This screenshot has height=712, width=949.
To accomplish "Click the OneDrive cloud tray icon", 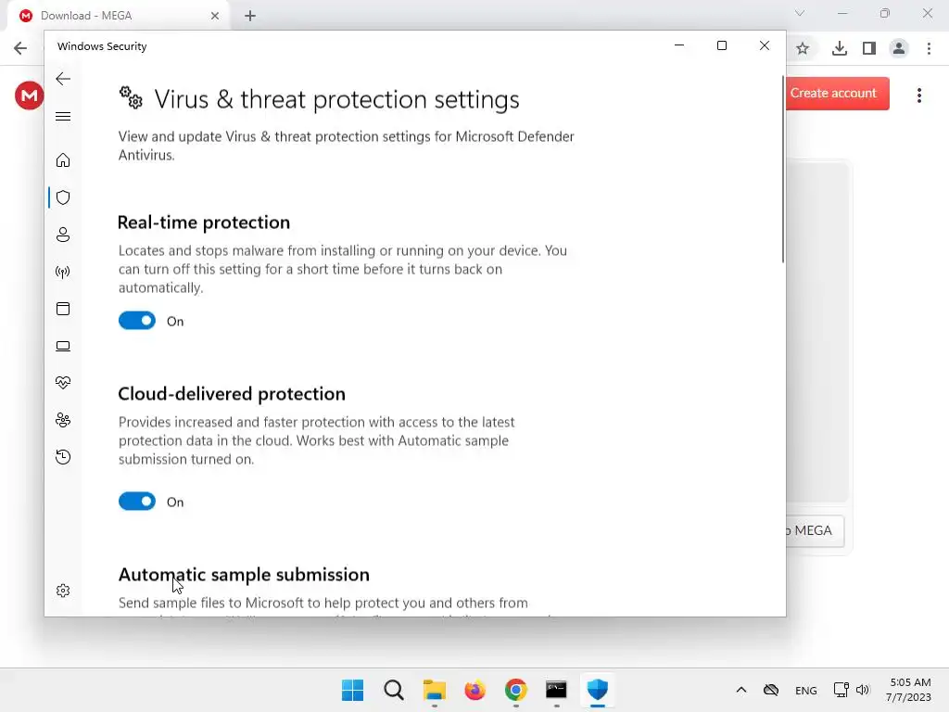I will (770, 690).
